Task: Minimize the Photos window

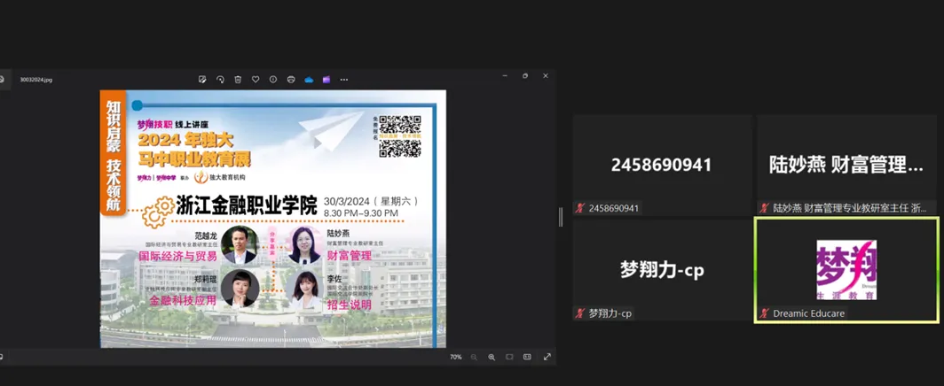Action: (505, 75)
